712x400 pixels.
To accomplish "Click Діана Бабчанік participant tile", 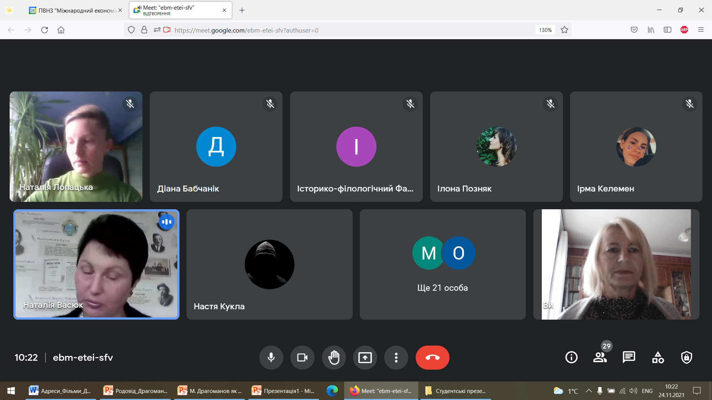I will click(x=216, y=147).
